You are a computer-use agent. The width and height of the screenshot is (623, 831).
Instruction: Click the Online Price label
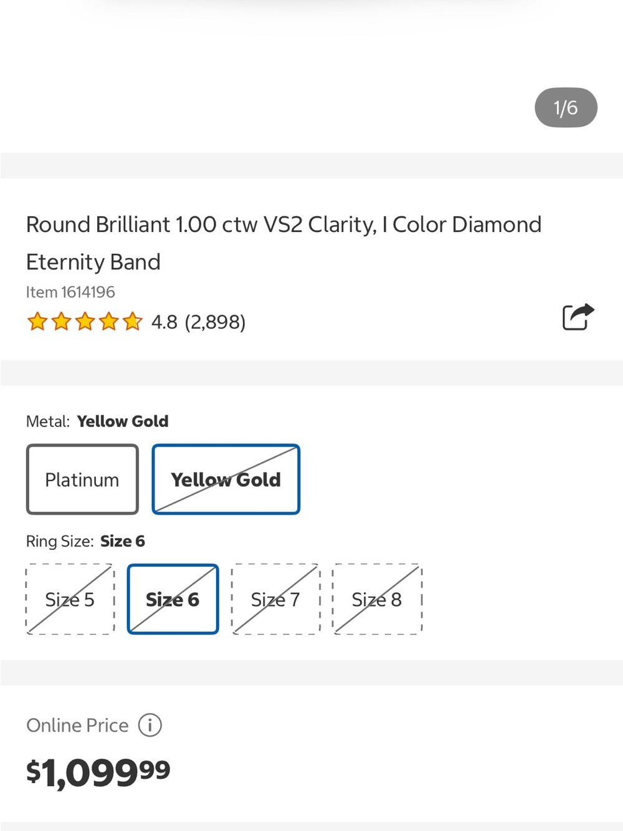pyautogui.click(x=77, y=725)
